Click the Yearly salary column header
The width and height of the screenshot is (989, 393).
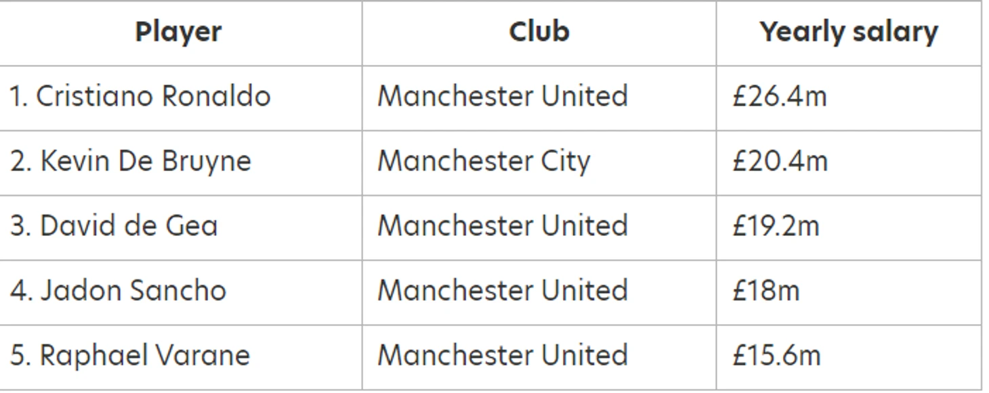click(x=848, y=32)
